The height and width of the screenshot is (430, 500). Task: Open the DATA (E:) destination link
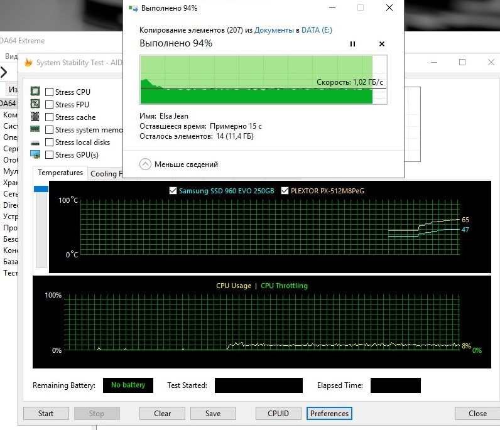pos(317,30)
